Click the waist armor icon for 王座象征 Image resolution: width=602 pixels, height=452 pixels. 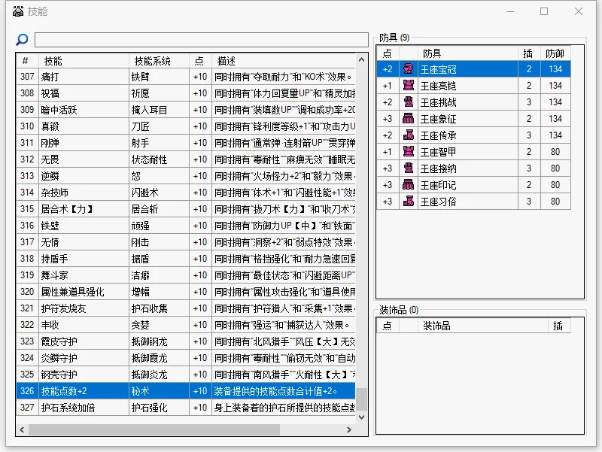[x=408, y=119]
